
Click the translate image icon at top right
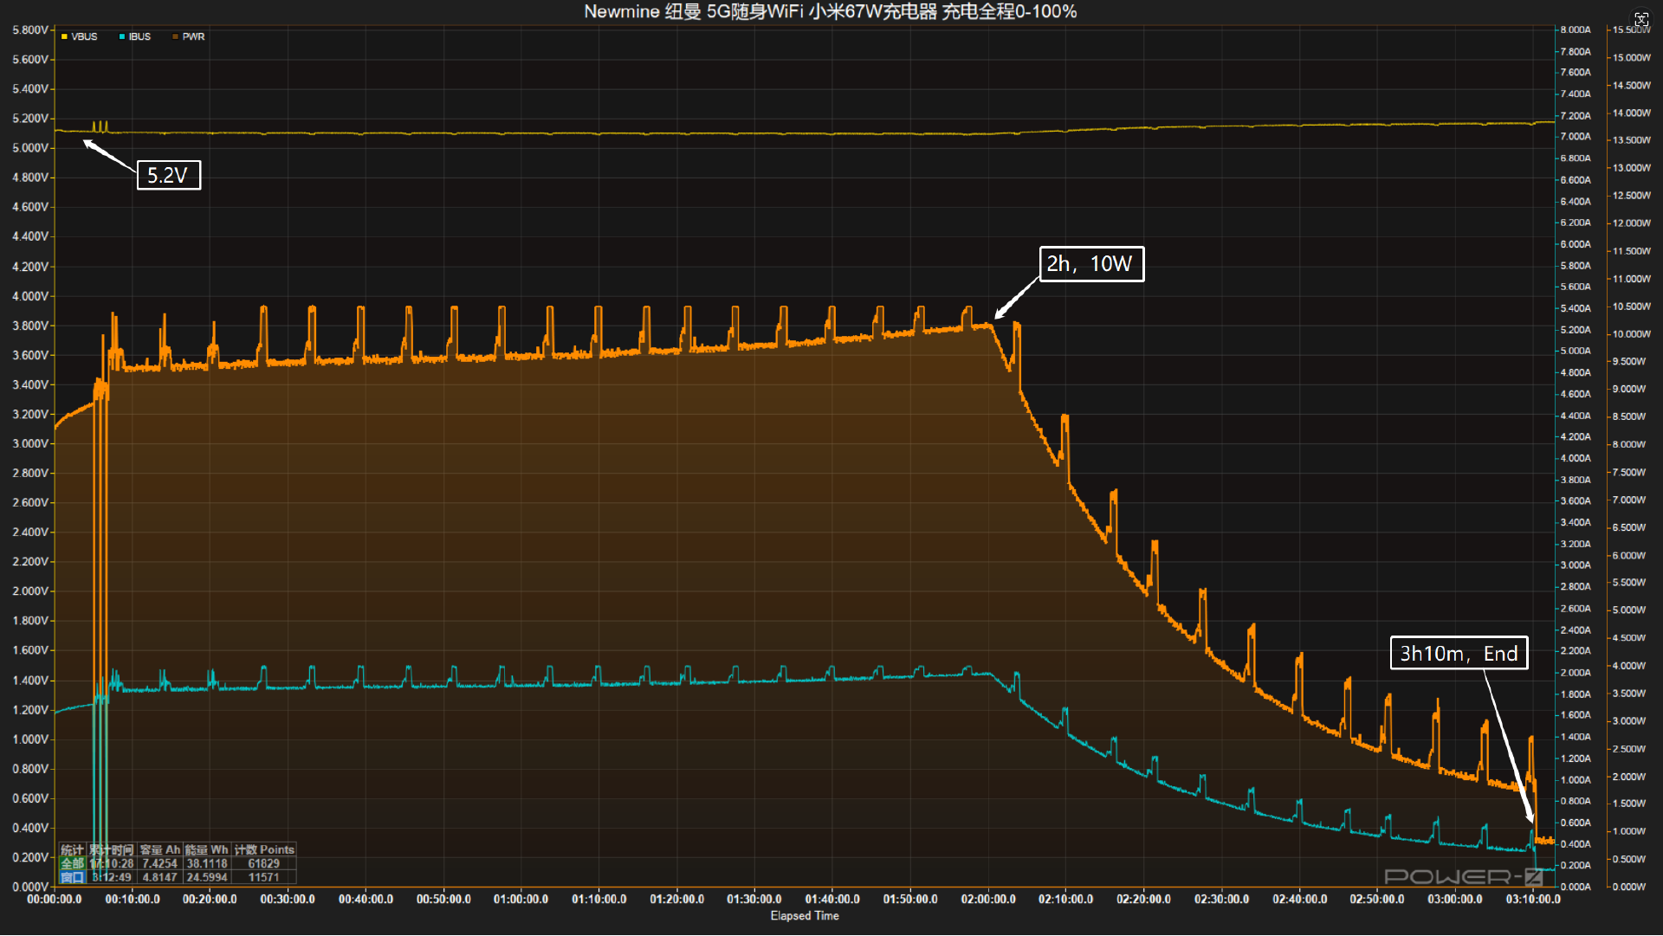(x=1641, y=19)
